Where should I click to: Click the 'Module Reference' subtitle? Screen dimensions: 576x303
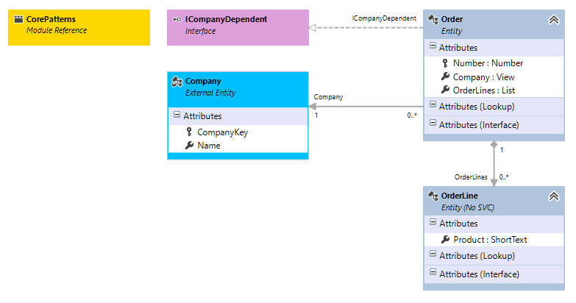(x=57, y=30)
